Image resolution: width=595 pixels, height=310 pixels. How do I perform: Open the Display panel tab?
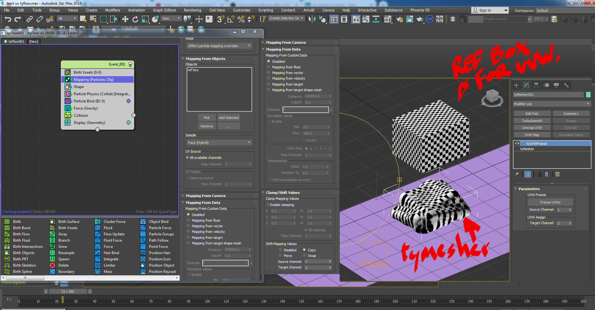[x=556, y=85]
